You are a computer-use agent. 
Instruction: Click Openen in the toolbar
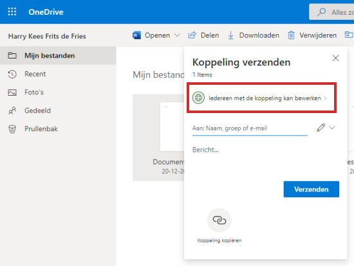157,35
